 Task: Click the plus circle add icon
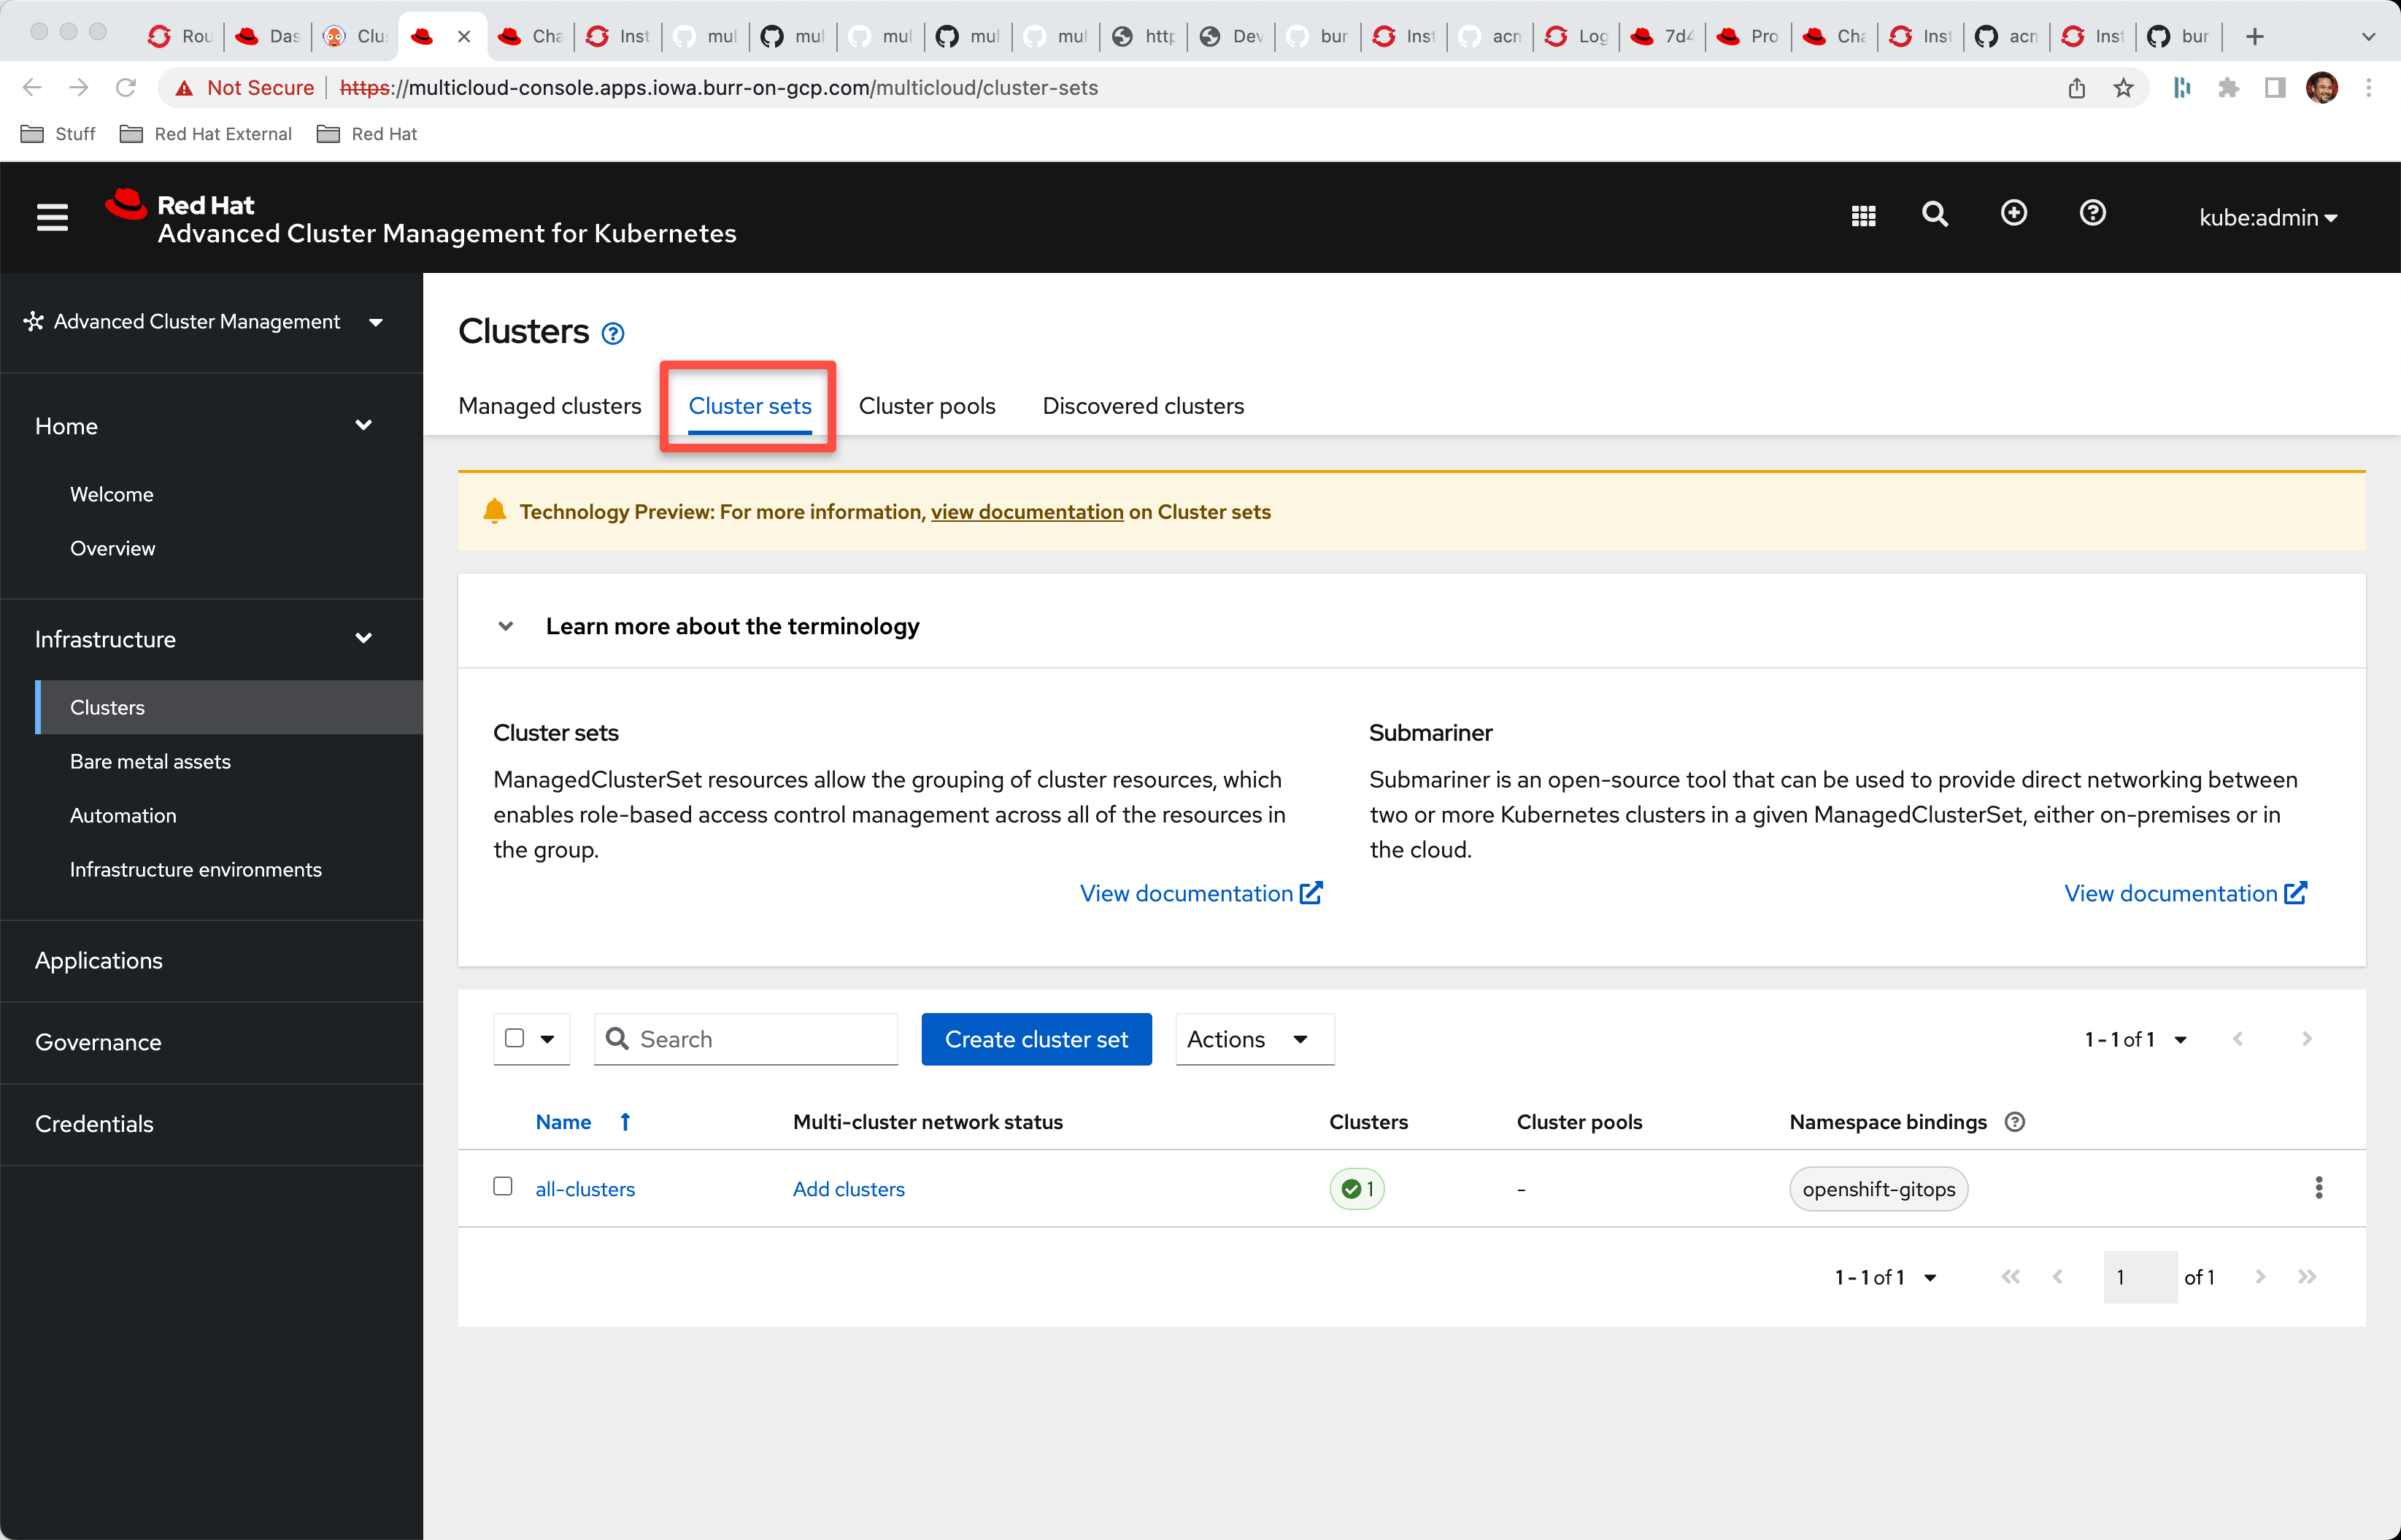pos(2013,213)
